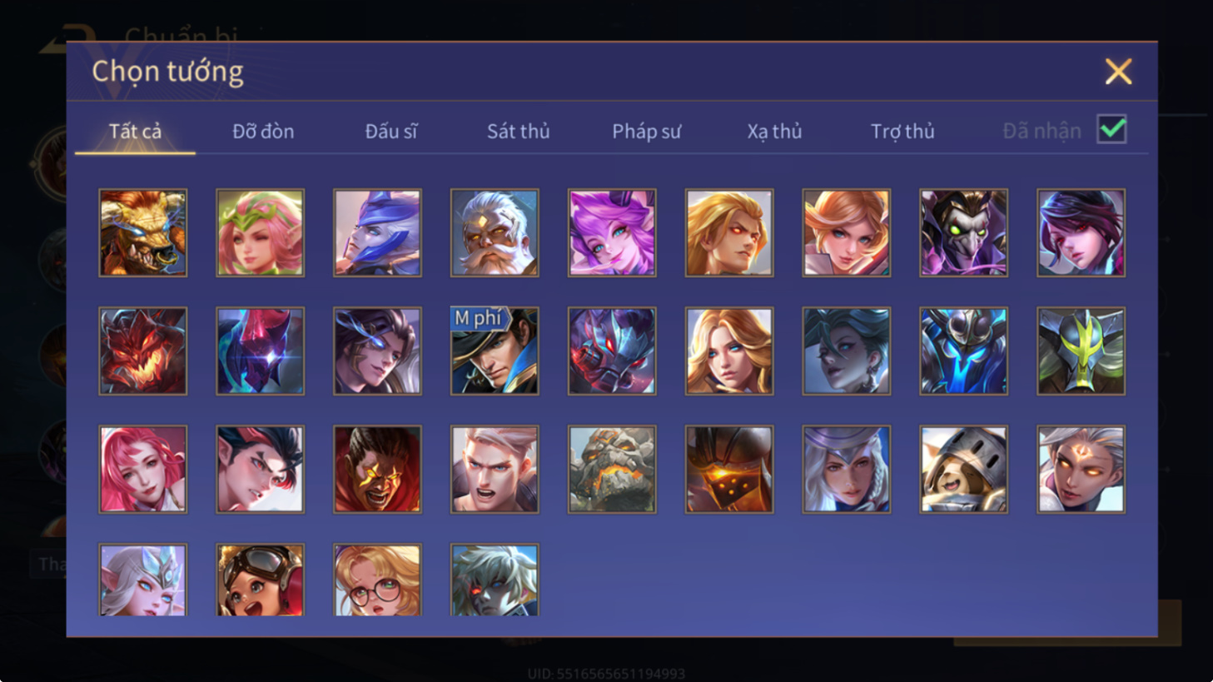Pick the white-bearded old man hero
This screenshot has width=1213, height=682.
click(x=495, y=232)
